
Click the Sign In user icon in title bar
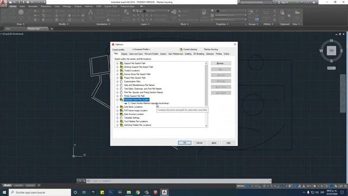[x=279, y=2]
